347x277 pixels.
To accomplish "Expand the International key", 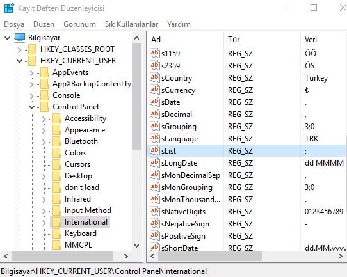I will (44, 223).
